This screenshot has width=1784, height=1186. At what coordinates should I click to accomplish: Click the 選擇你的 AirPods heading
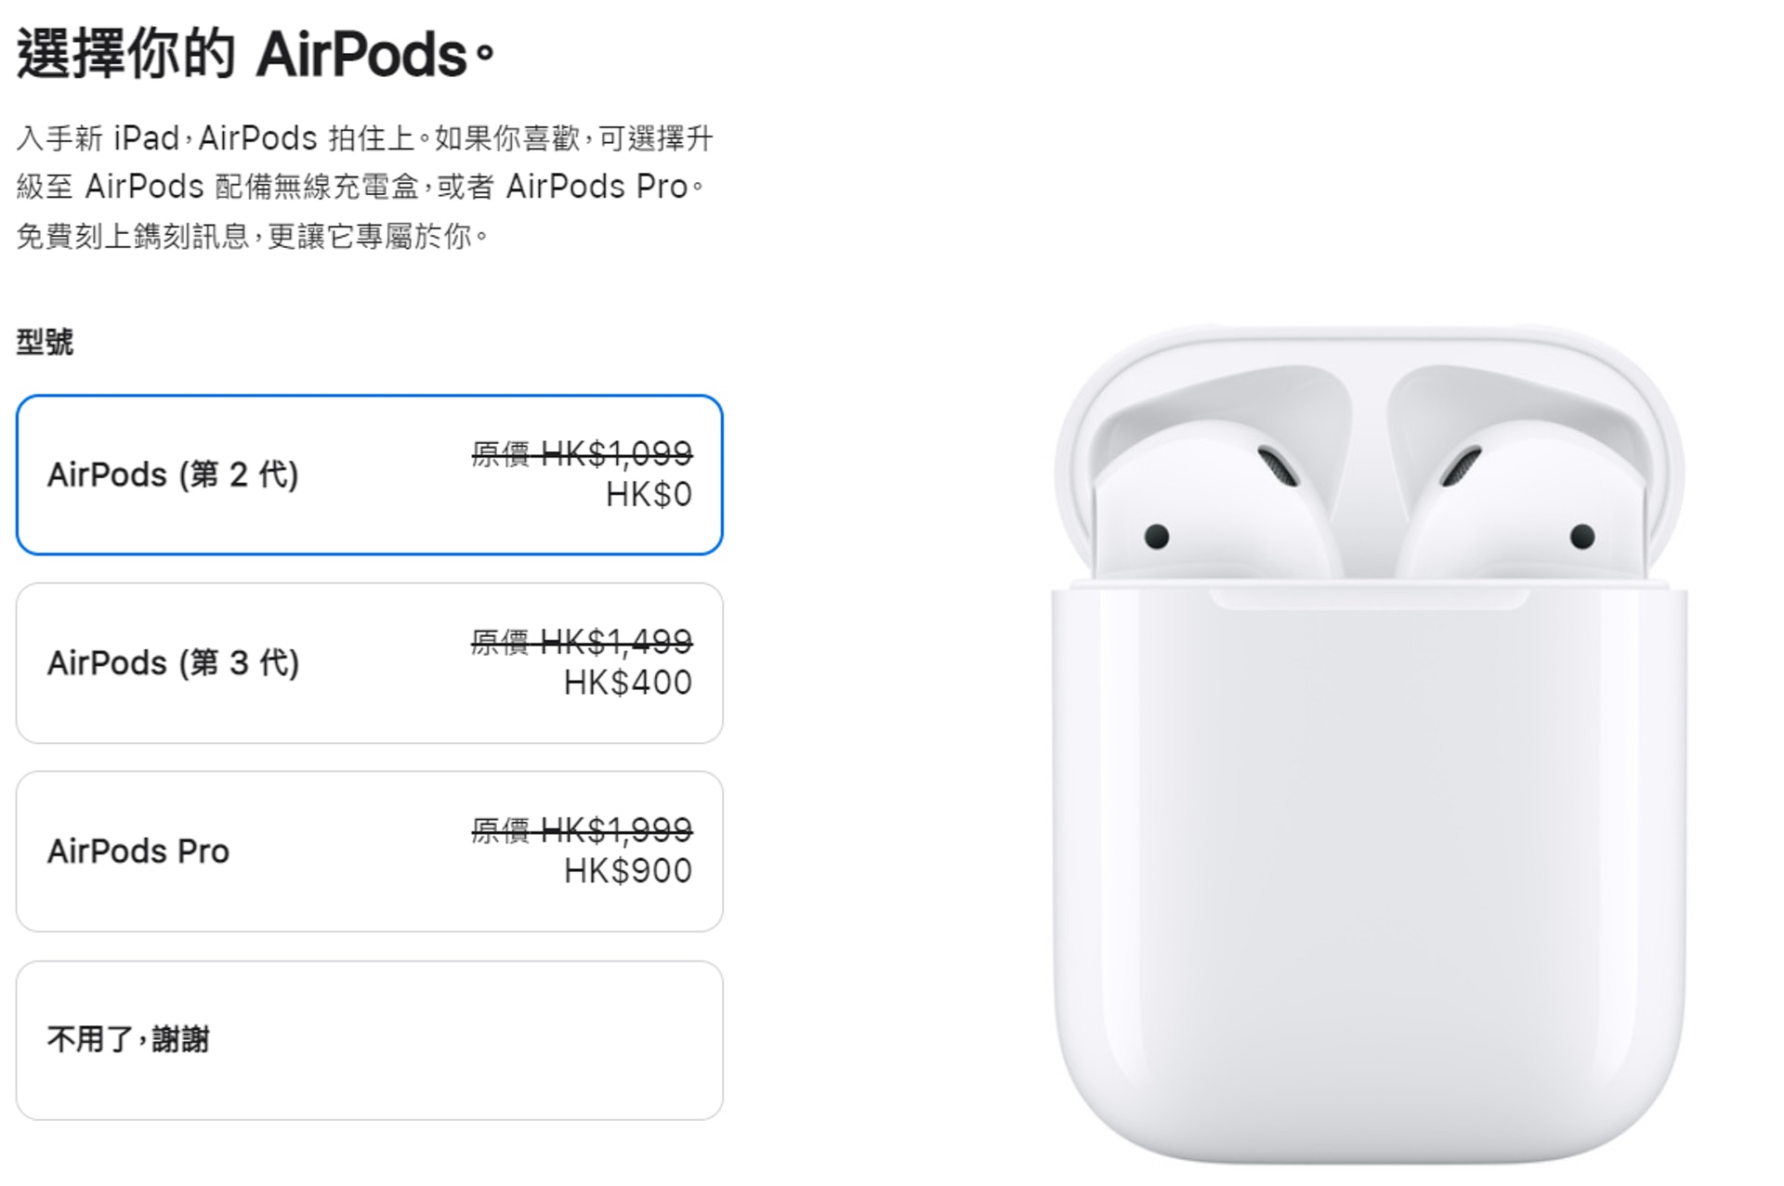[256, 54]
